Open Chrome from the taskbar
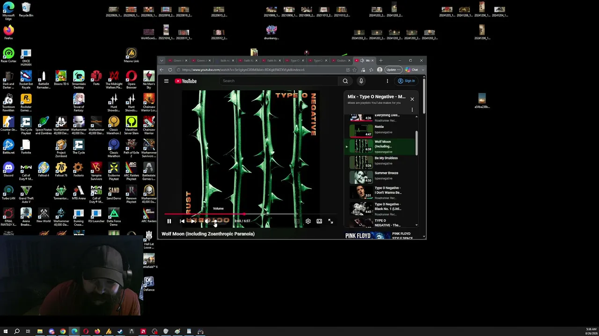The image size is (599, 336). pyautogui.click(x=63, y=331)
